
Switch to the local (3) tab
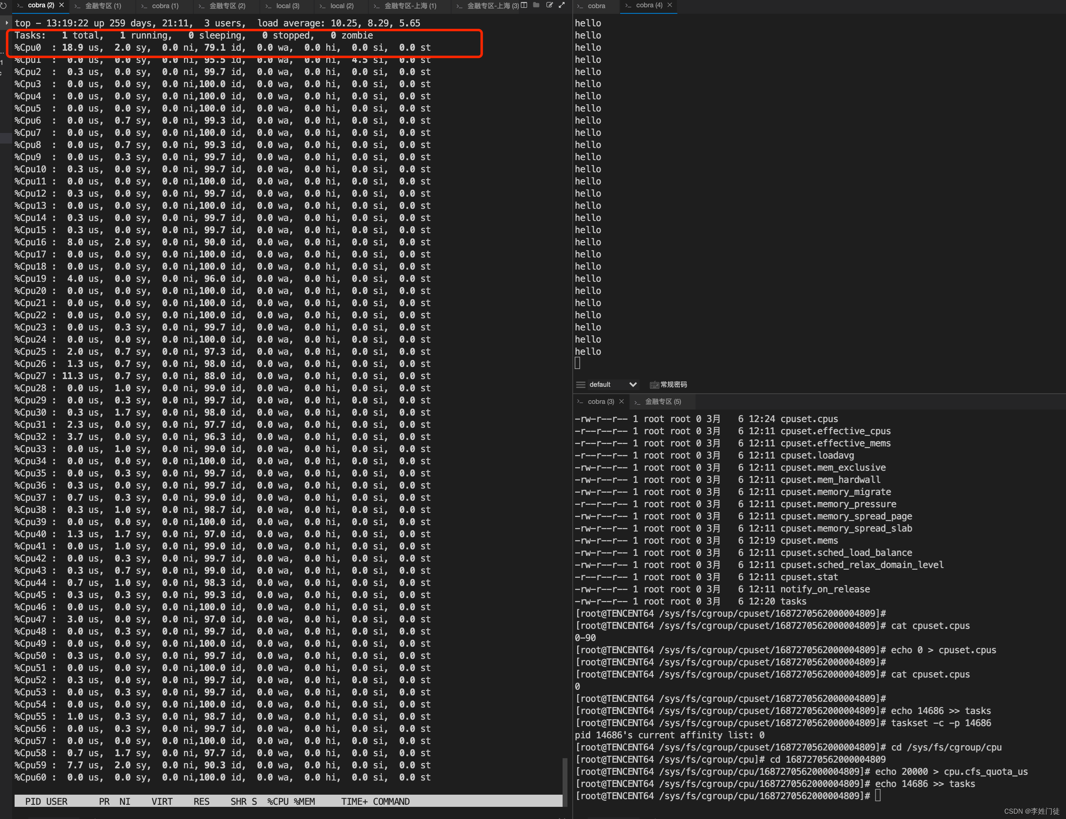(x=288, y=6)
